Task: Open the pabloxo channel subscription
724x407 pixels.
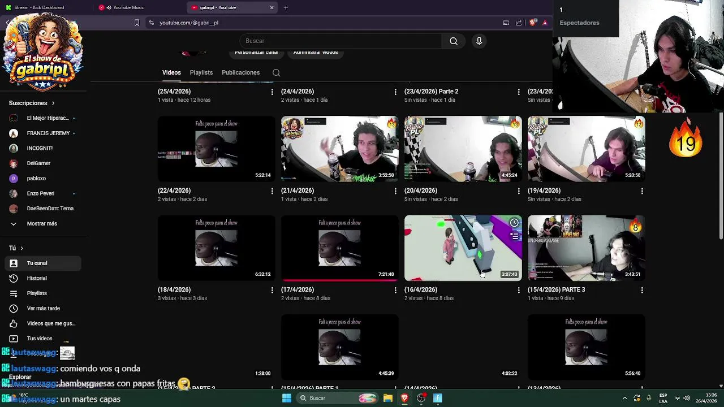Action: (x=43, y=178)
